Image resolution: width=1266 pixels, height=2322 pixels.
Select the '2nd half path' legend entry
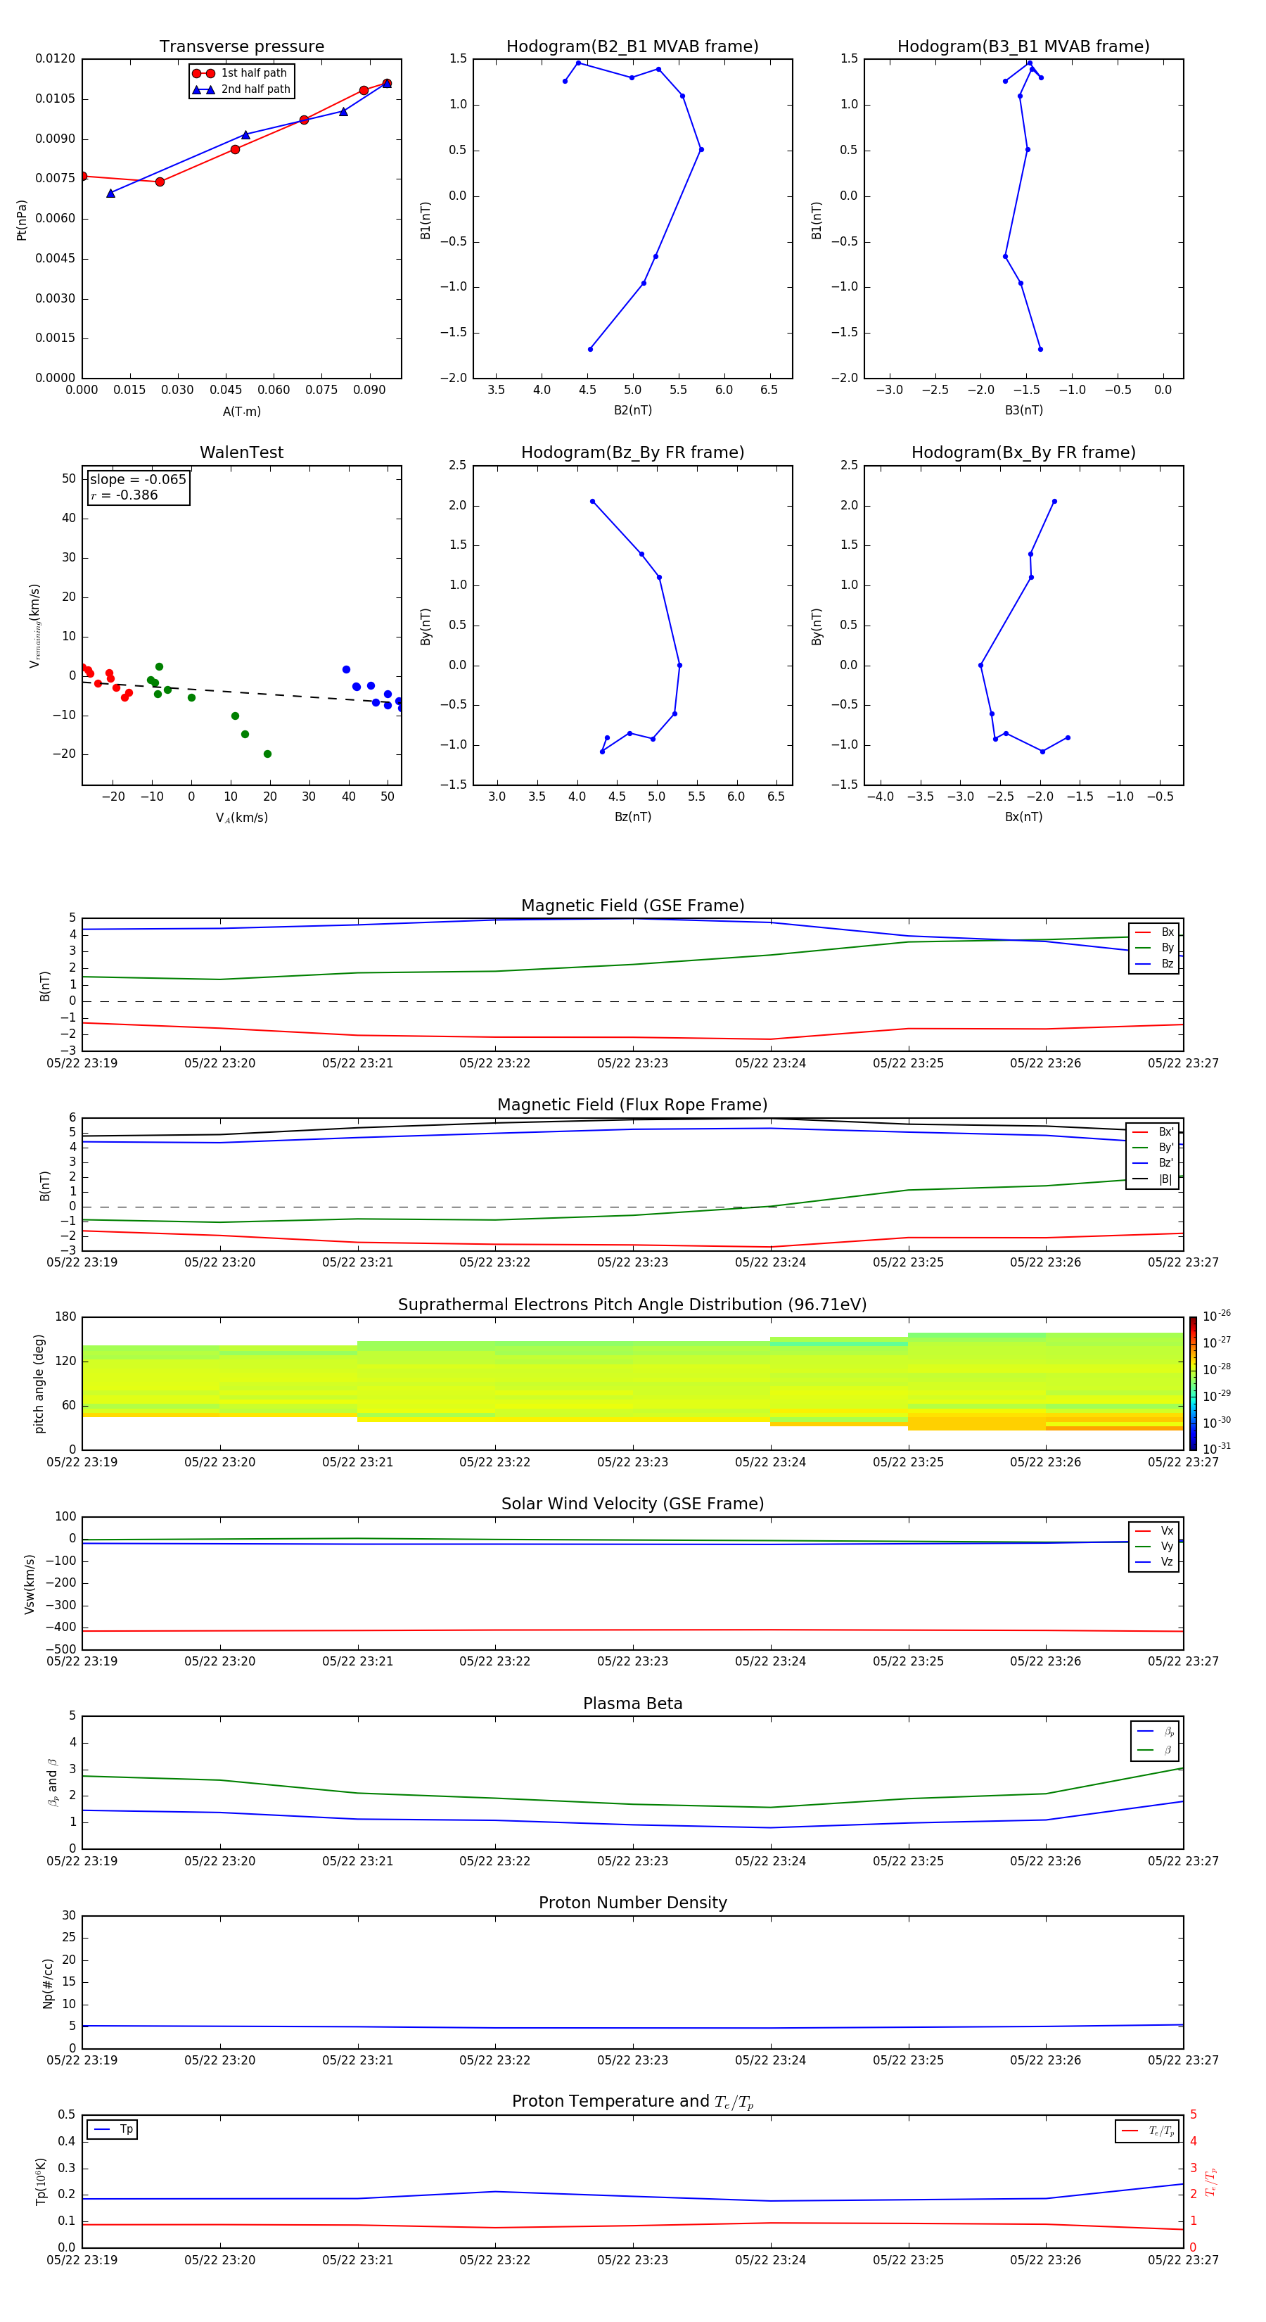coord(241,89)
